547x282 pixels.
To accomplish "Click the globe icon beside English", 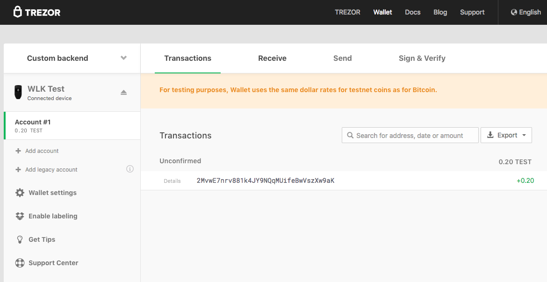I will coord(514,12).
